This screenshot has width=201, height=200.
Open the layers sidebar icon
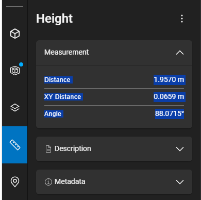point(15,108)
